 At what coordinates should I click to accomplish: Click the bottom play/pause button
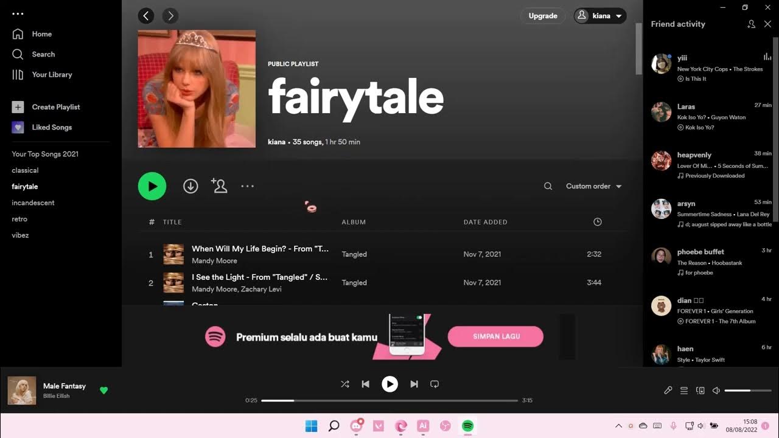tap(389, 384)
